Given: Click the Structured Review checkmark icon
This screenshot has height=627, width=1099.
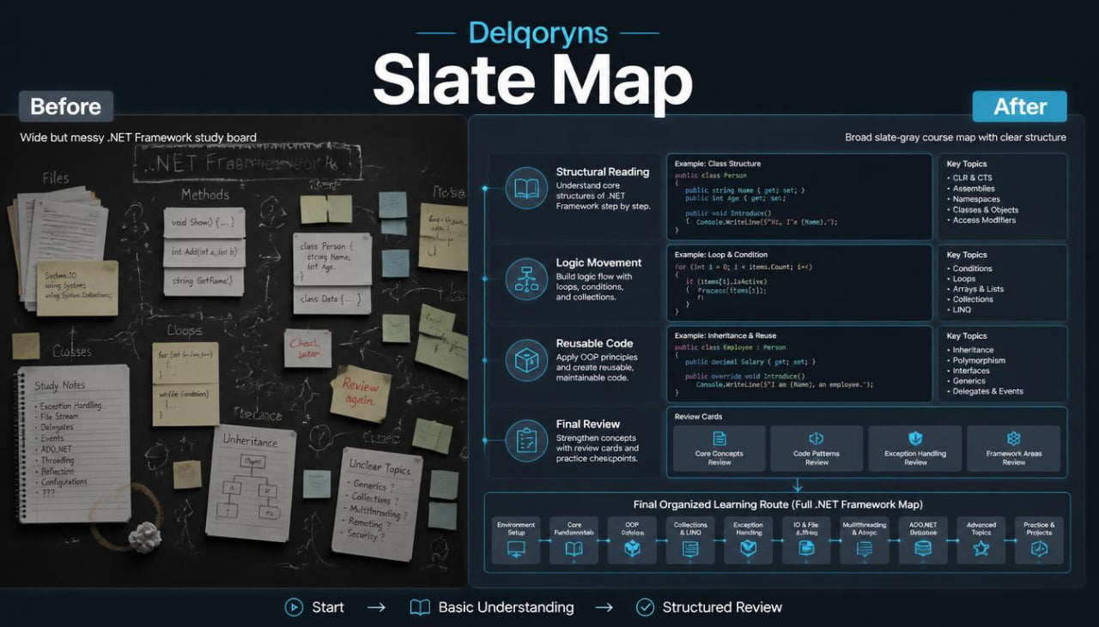Looking at the screenshot, I should [645, 607].
